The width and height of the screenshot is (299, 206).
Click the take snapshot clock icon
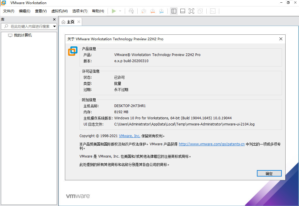tap(144, 11)
